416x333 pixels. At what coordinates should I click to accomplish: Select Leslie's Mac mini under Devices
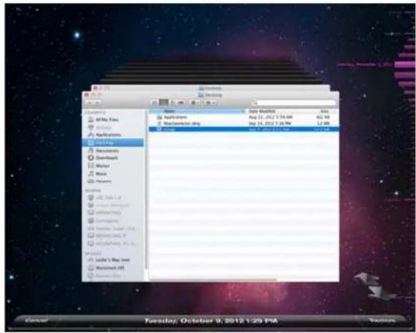114,260
